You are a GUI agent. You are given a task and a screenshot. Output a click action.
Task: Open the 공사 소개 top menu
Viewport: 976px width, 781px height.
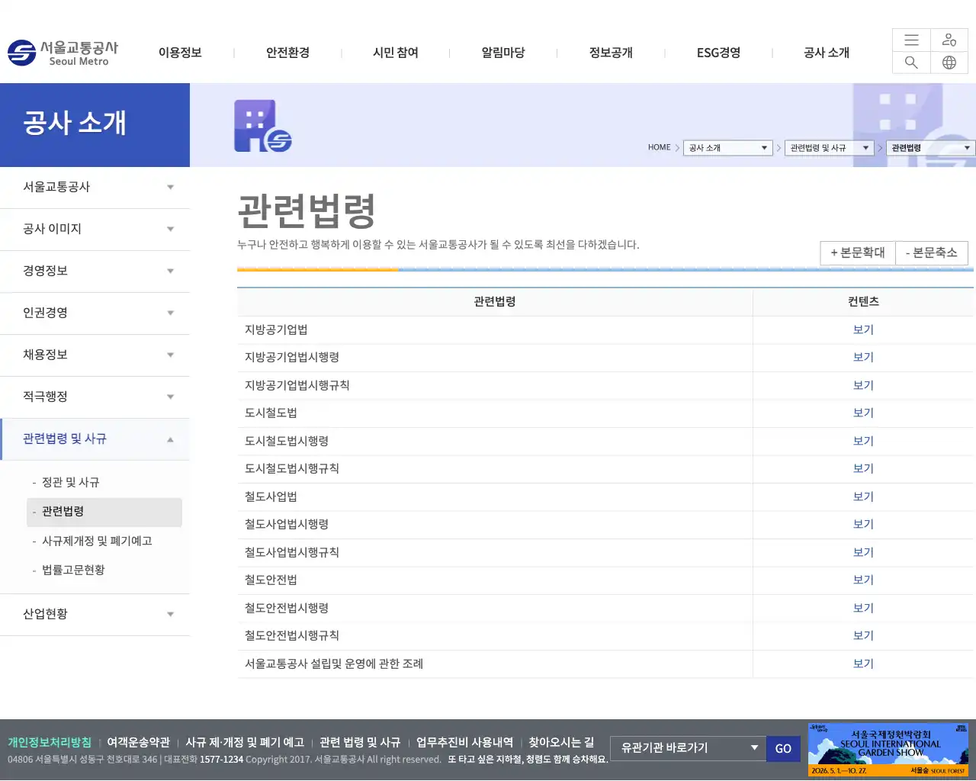pyautogui.click(x=827, y=53)
